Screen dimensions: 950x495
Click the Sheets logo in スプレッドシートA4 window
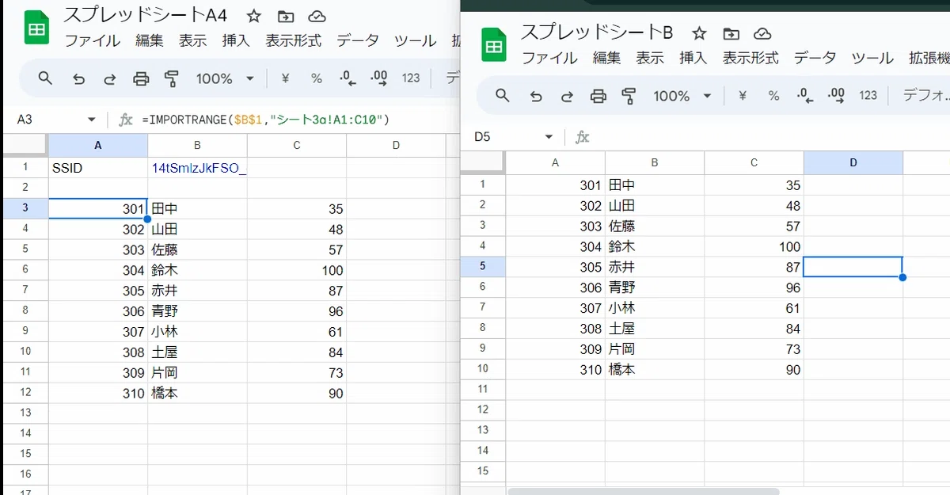click(36, 27)
